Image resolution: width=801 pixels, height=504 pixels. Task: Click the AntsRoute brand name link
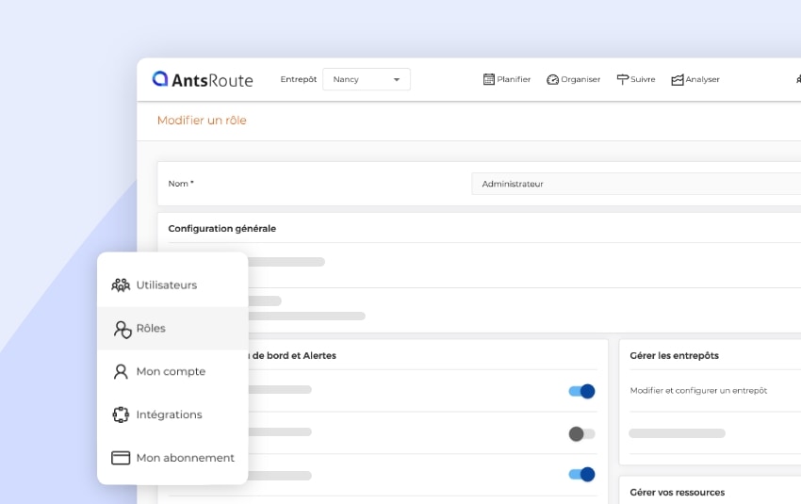(x=212, y=80)
